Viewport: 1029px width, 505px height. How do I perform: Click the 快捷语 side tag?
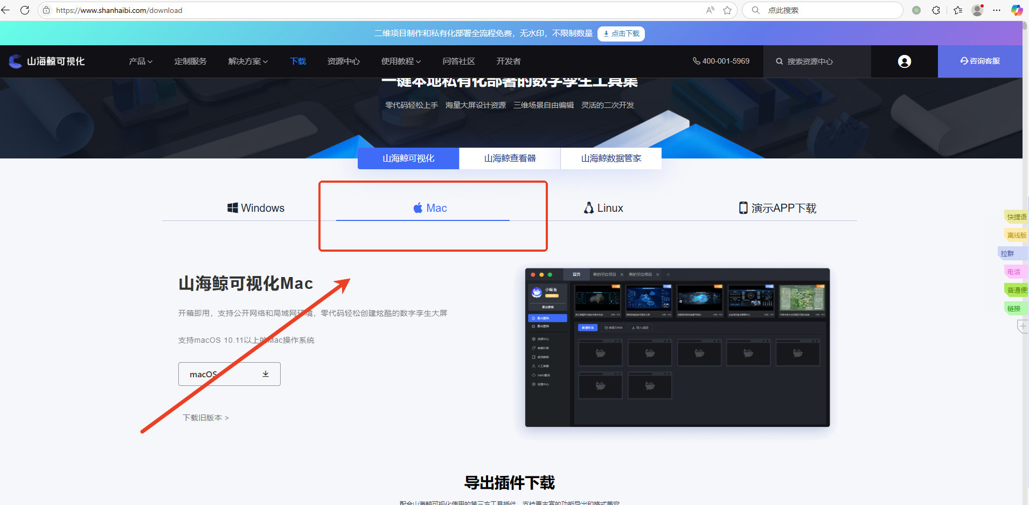tap(1016, 217)
